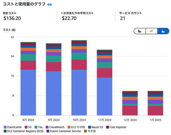Switch to line chart view

pos(152,31)
